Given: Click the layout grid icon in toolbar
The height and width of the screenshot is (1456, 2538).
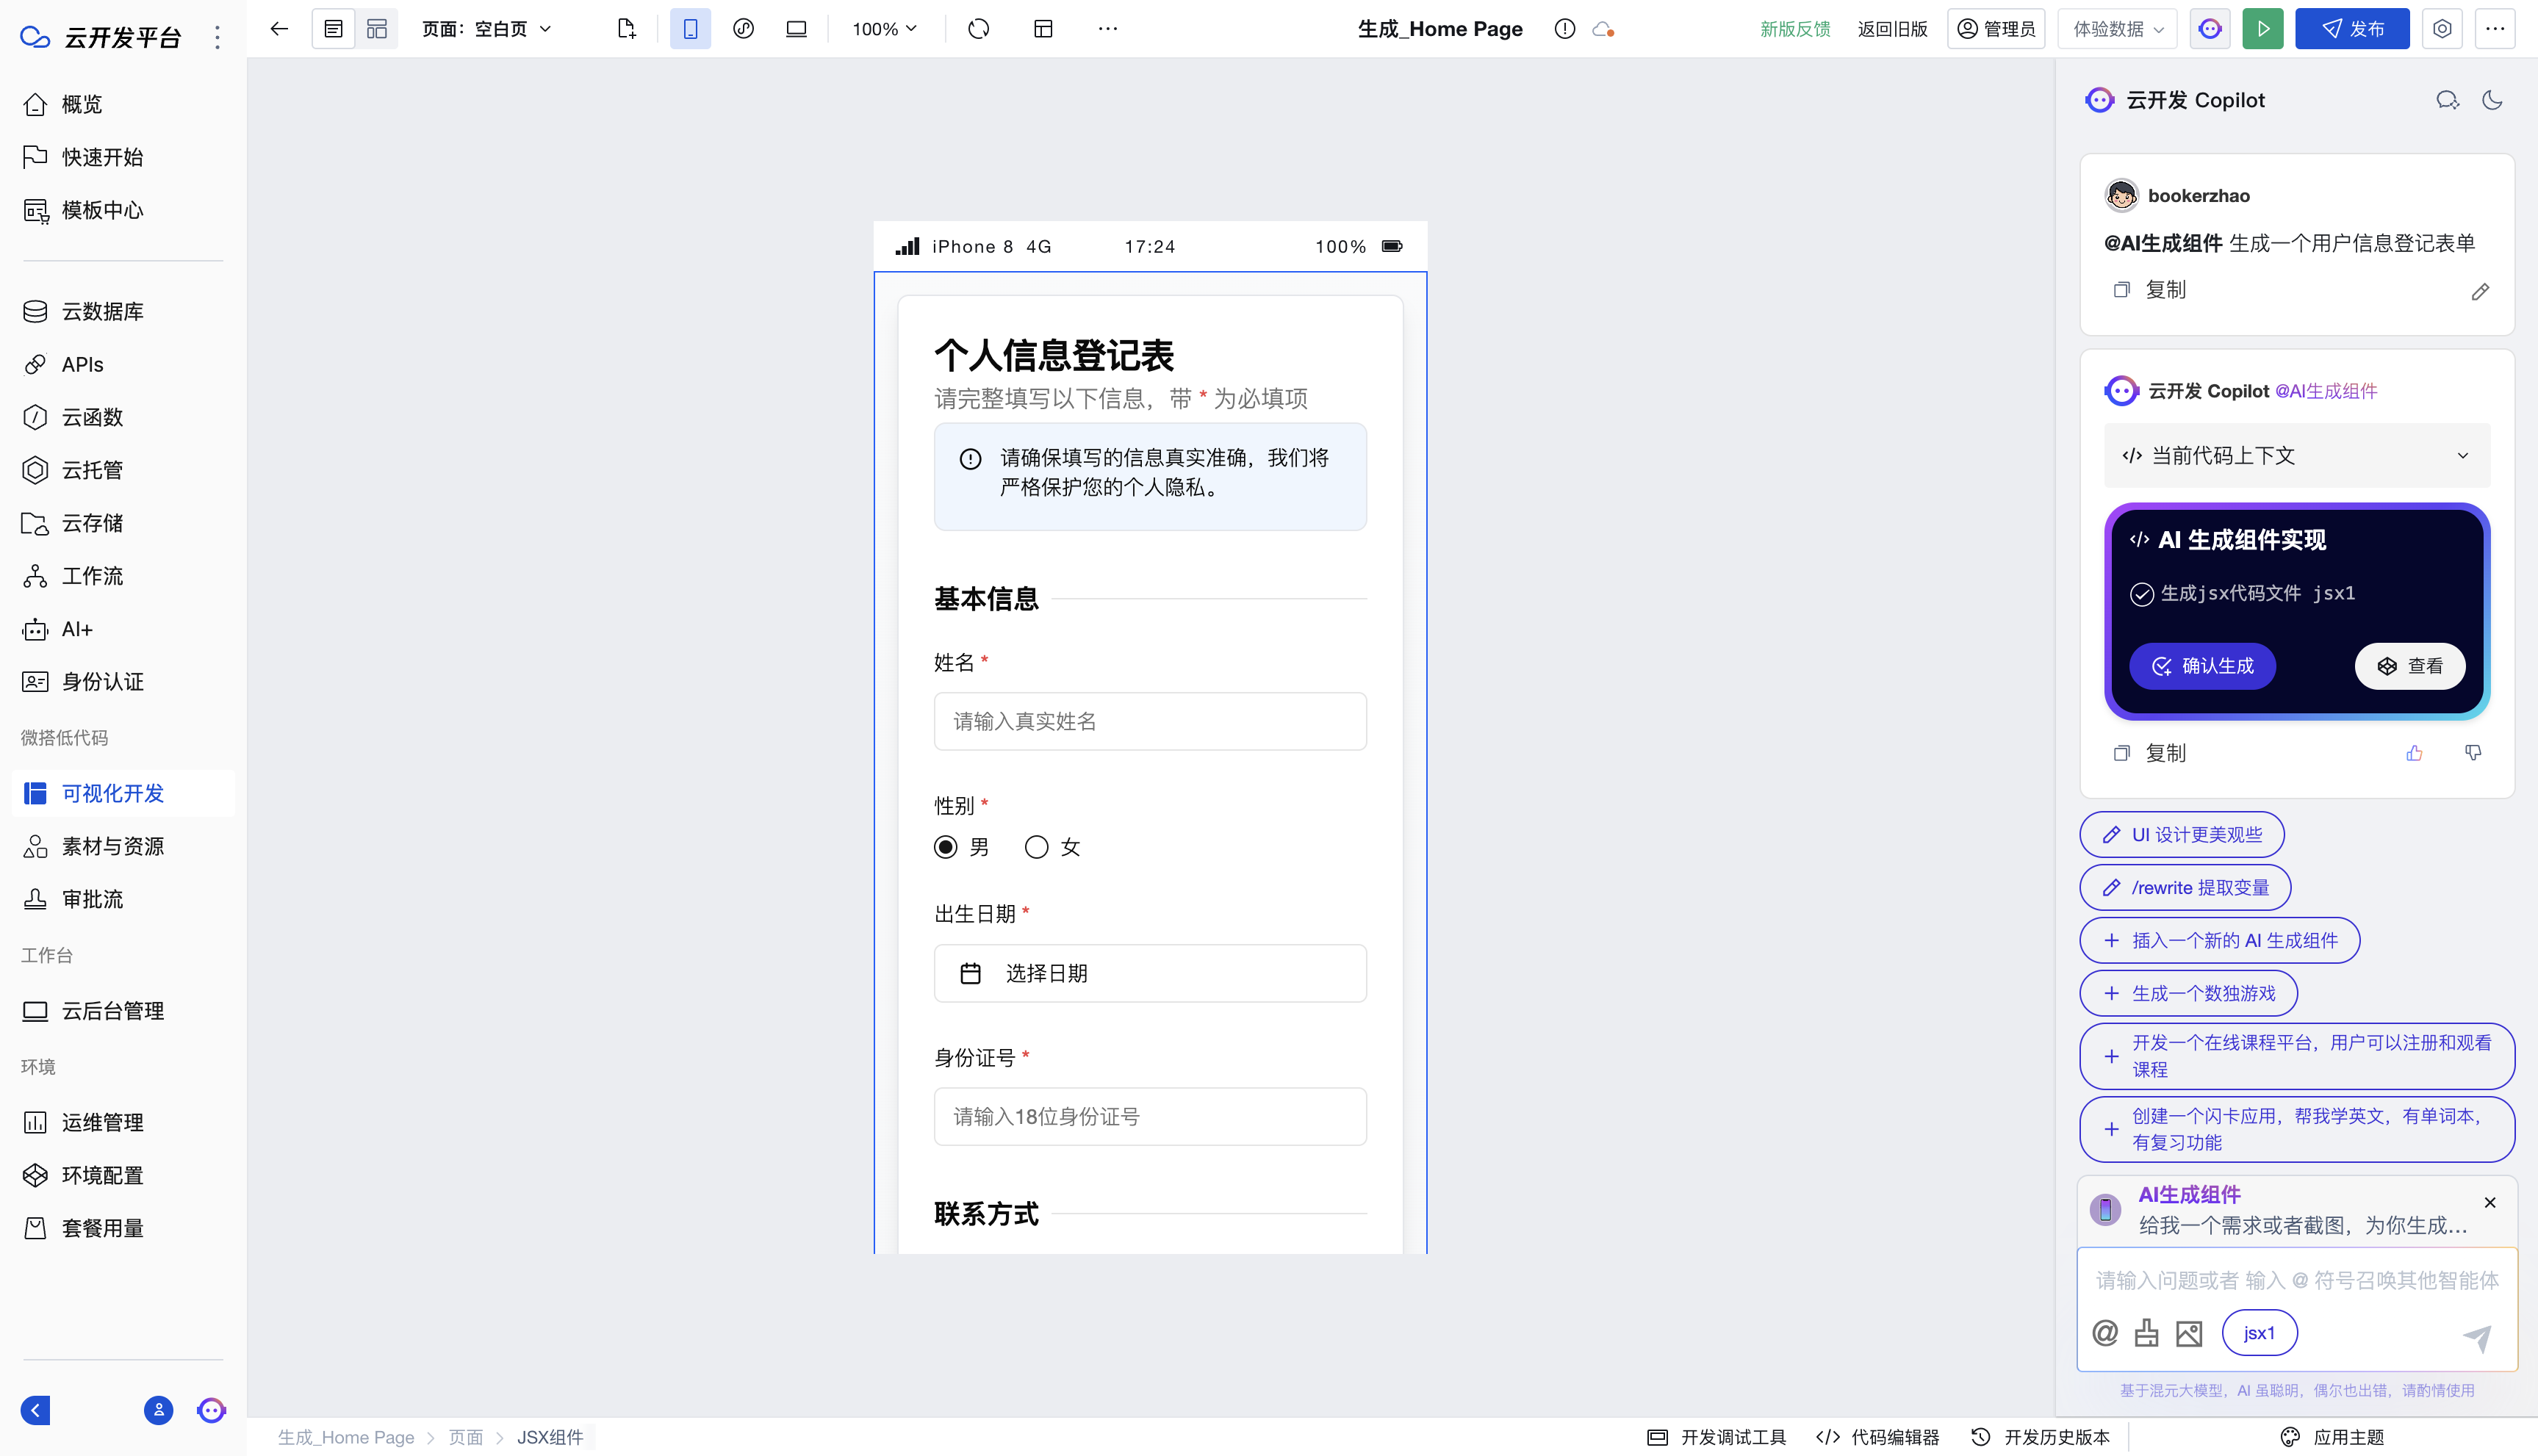Looking at the screenshot, I should pyautogui.click(x=1043, y=29).
